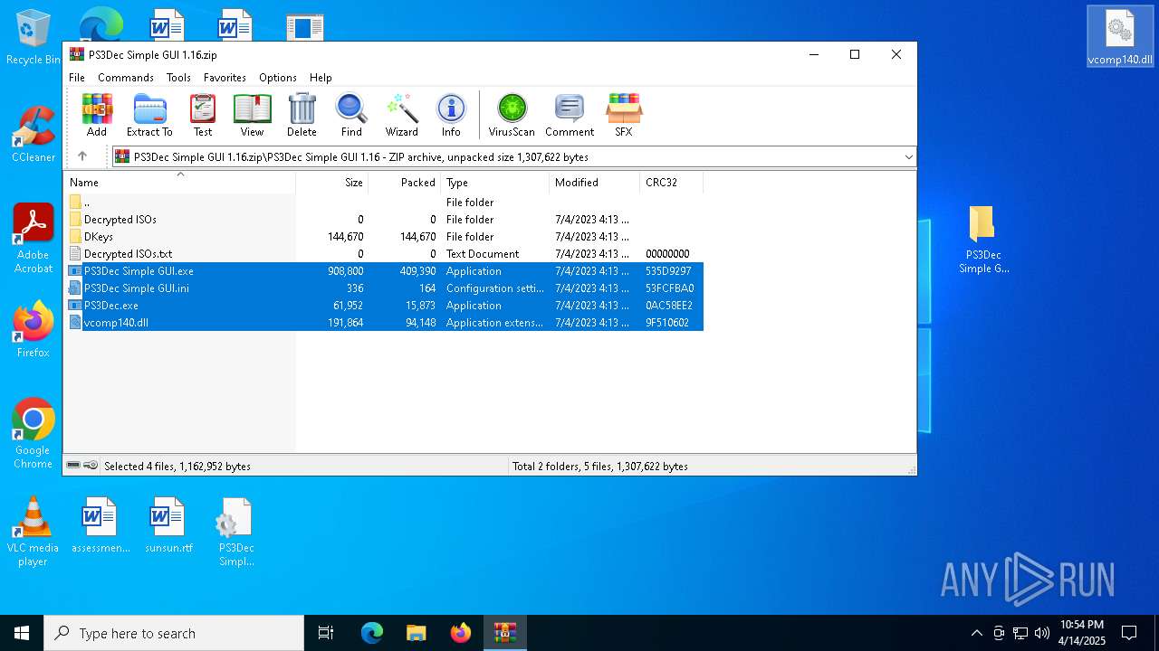Select the Decrypted ISOs folder

tap(385, 220)
